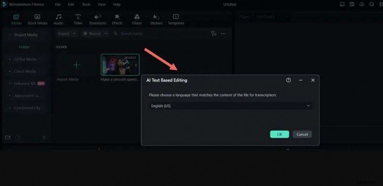Image resolution: width=383 pixels, height=186 pixels.
Task: Click the Import Media plus tile
Action: point(76,65)
